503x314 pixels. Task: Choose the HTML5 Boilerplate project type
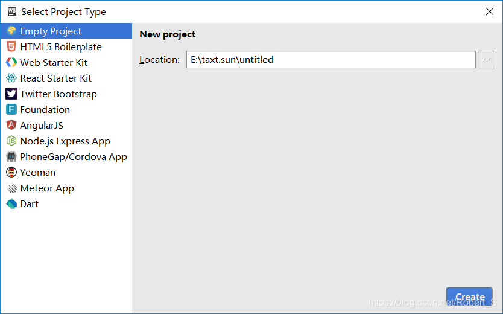(x=66, y=46)
